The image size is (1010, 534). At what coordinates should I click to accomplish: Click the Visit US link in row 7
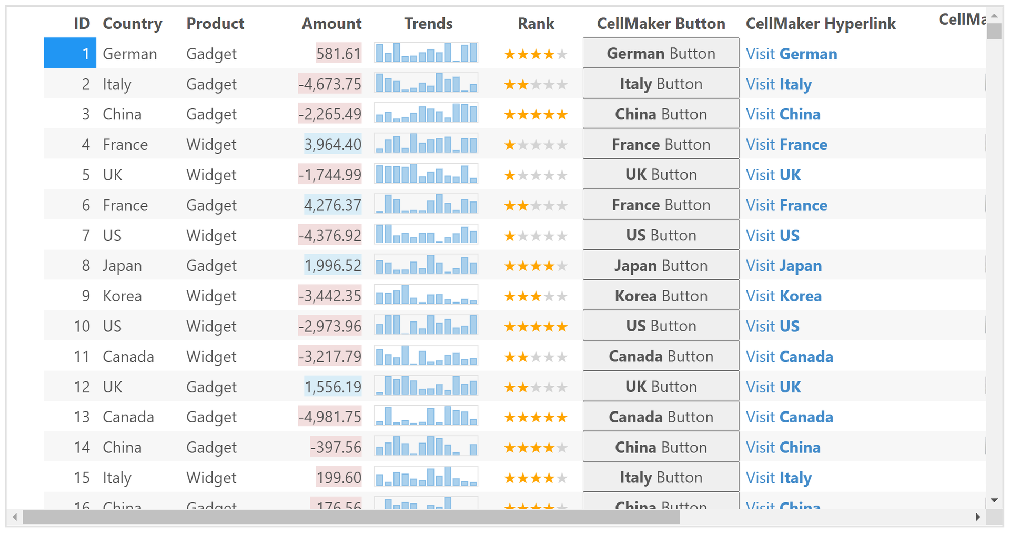click(772, 236)
